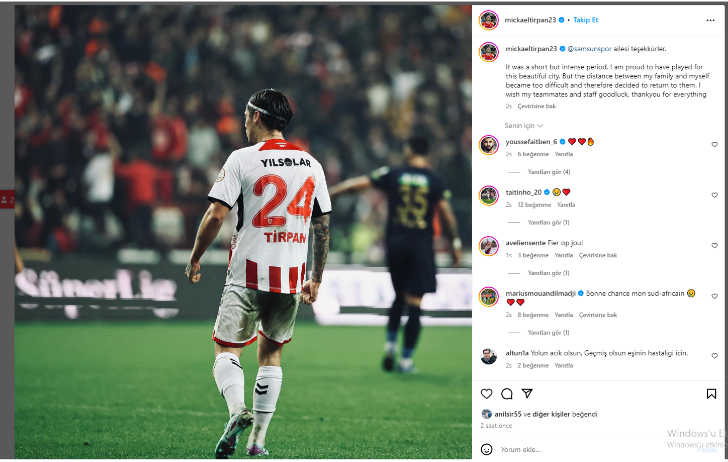Share post via paper plane icon
Screen dimensions: 728x462
click(527, 394)
